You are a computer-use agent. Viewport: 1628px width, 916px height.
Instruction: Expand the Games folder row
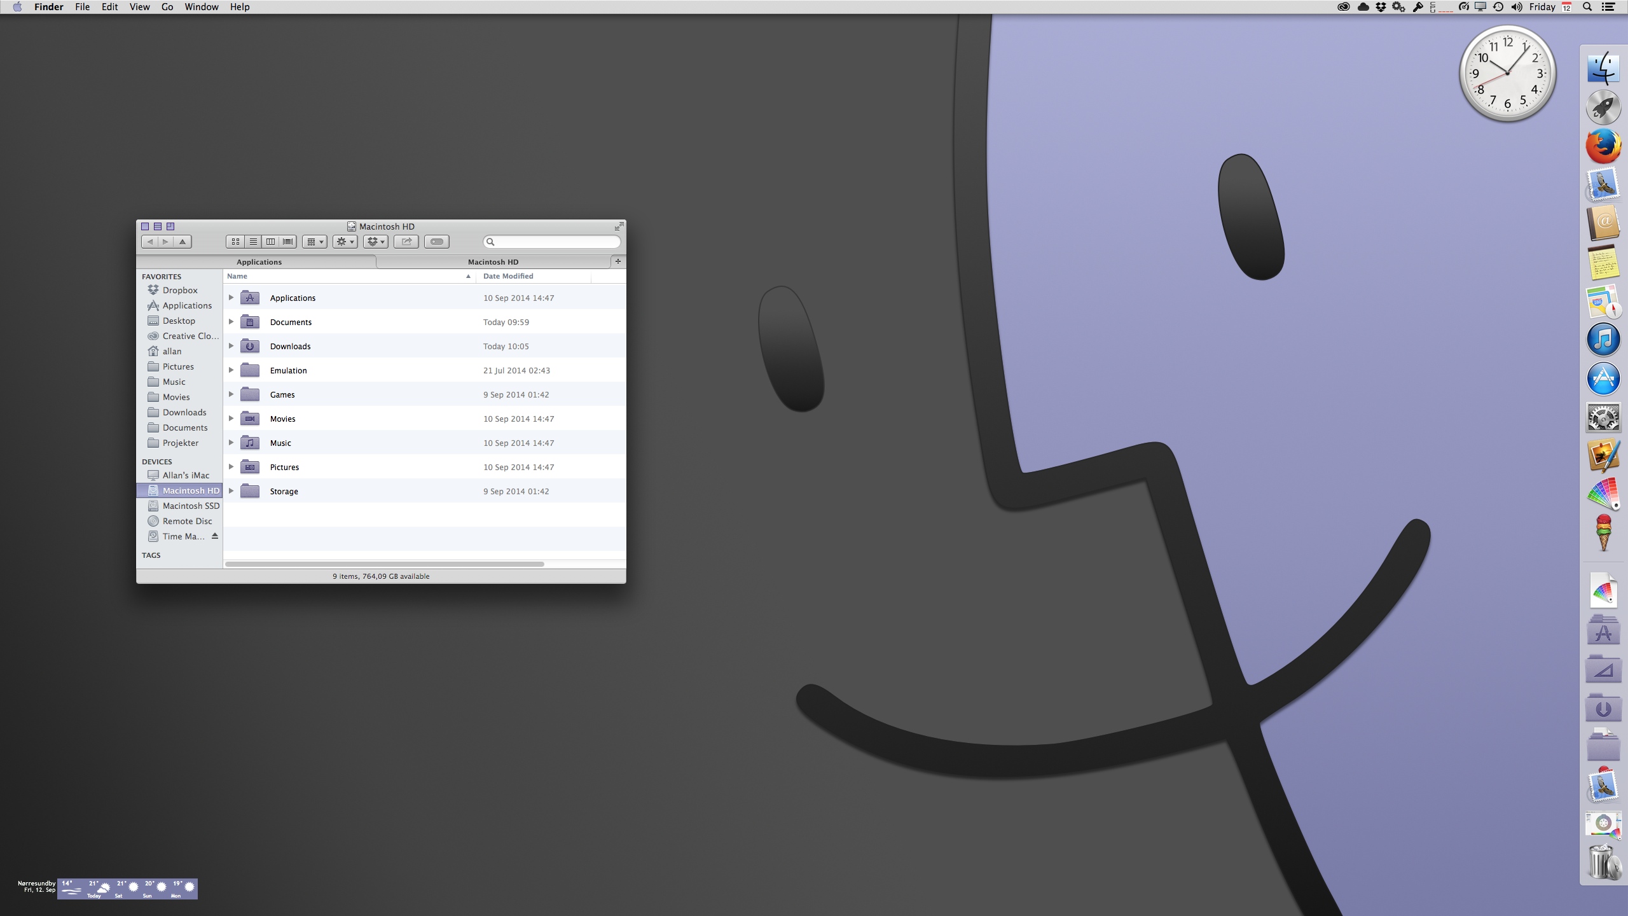tap(231, 394)
